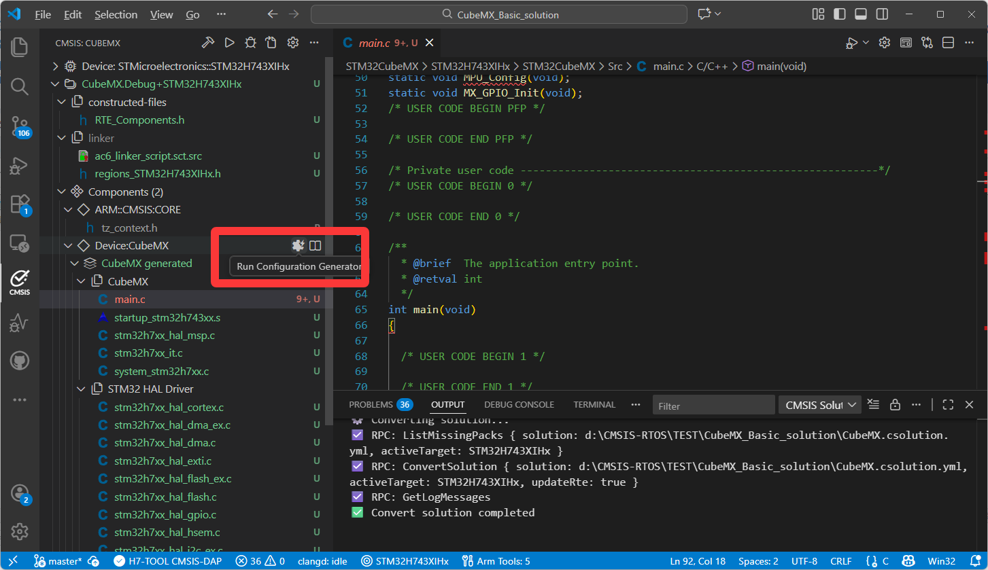Open Source Control view with 106 badge
This screenshot has height=570, width=988.
(x=20, y=126)
